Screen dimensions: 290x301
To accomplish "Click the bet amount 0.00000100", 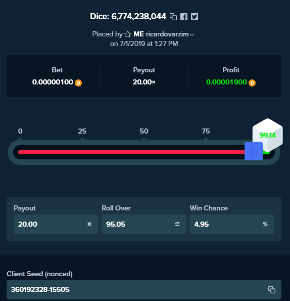I will click(53, 82).
